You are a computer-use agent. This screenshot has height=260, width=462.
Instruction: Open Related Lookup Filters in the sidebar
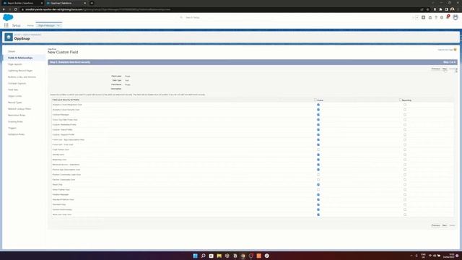pyautogui.click(x=19, y=109)
